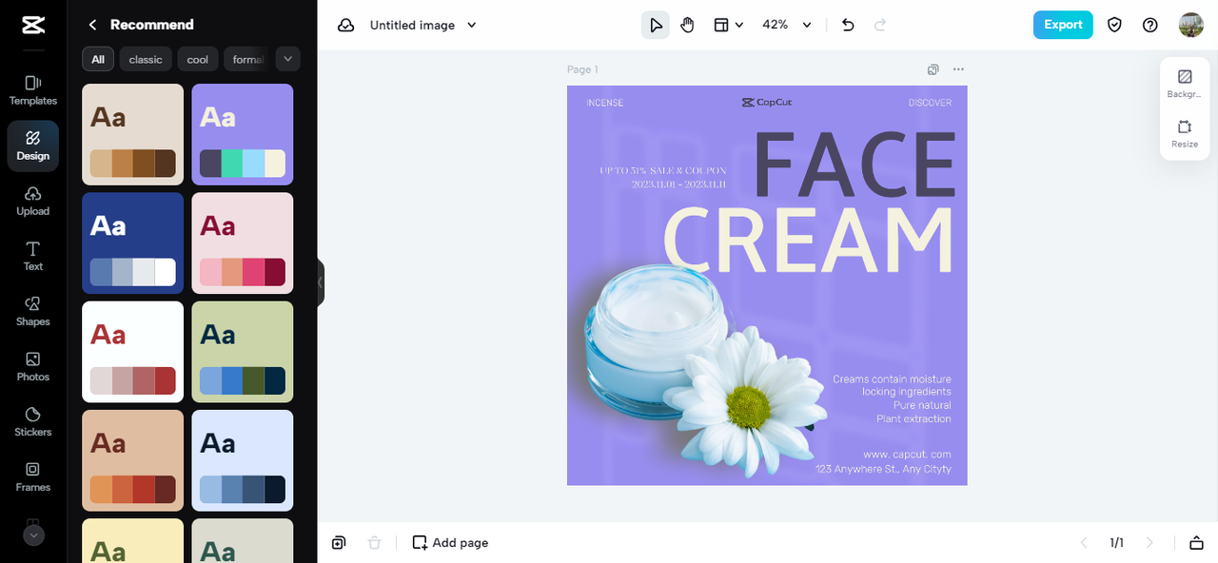Go to the next page arrow
Viewport: 1218px width, 563px height.
coord(1149,542)
